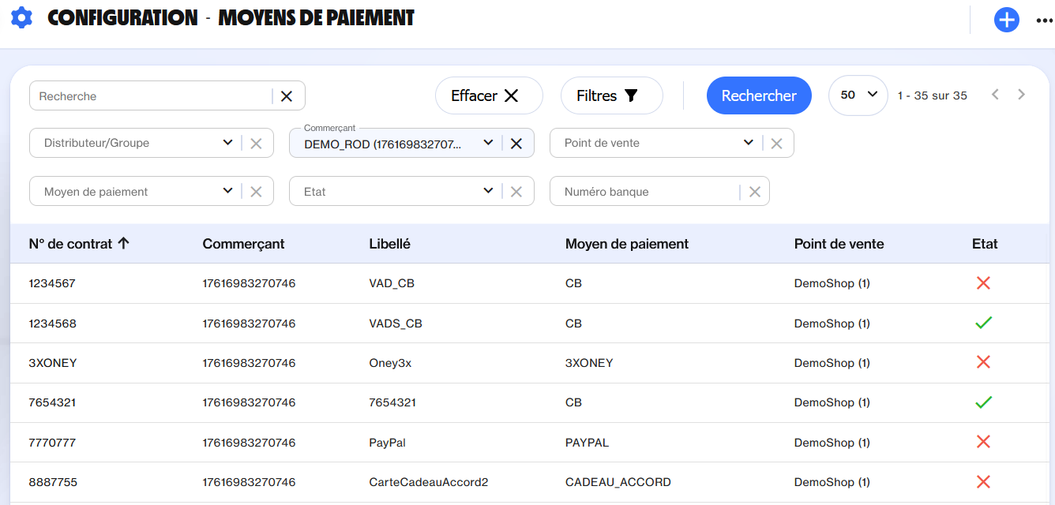Open the Etat filter dropdown
Screen dimensions: 1055x505
488,191
